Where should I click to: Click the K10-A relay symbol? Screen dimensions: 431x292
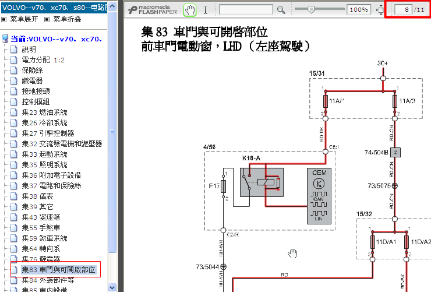tap(262, 182)
